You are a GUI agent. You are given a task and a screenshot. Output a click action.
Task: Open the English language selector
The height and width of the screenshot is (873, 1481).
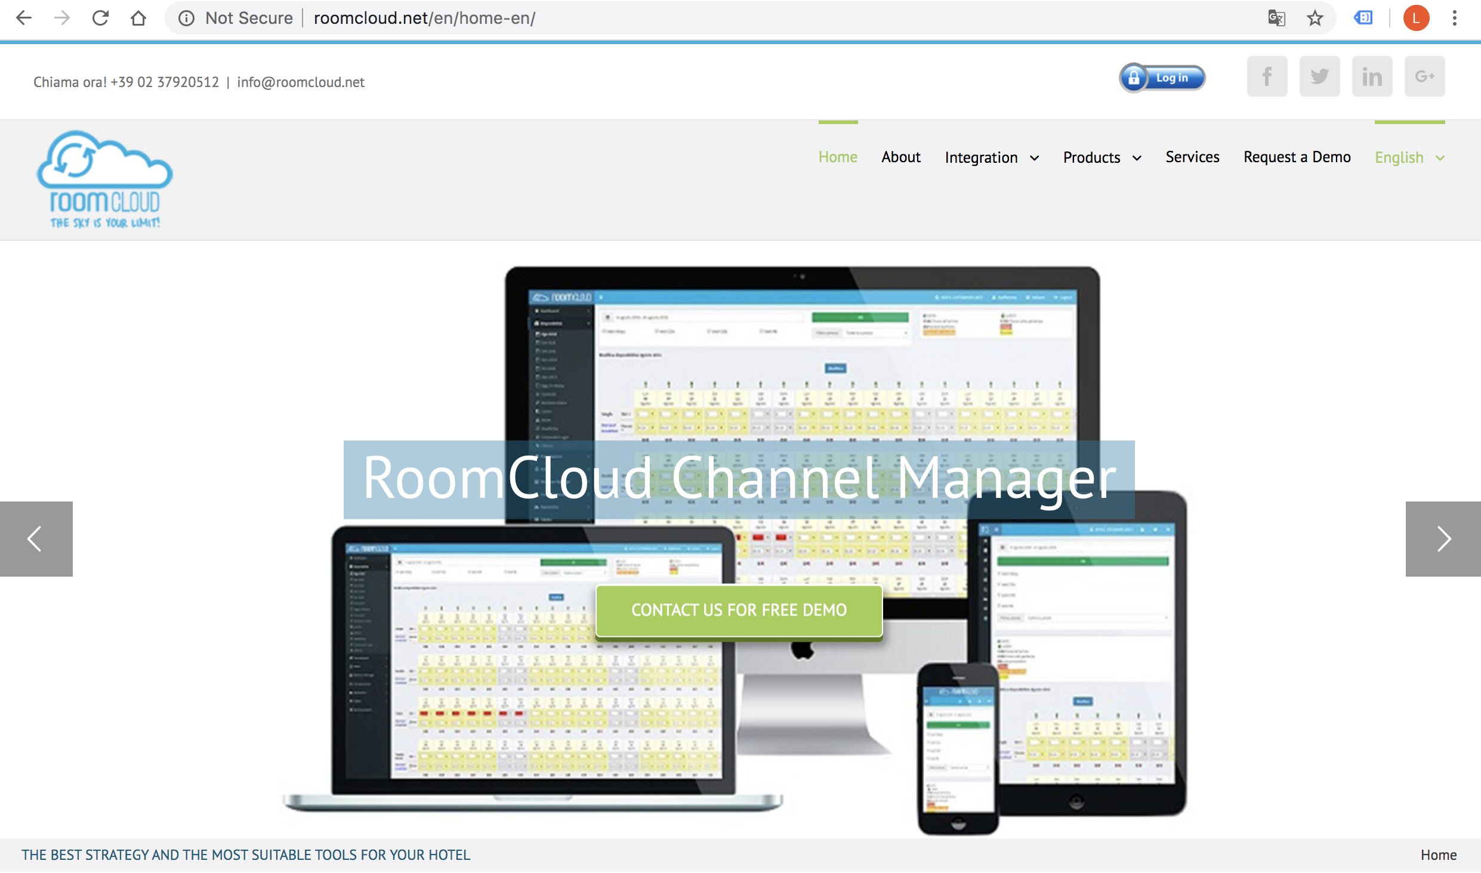click(1399, 157)
